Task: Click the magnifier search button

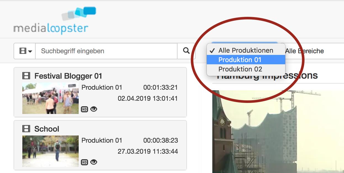Action: 186,51
